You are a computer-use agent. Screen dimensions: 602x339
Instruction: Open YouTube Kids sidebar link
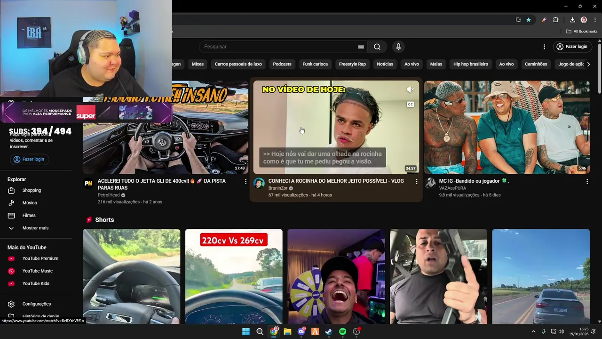(x=37, y=283)
